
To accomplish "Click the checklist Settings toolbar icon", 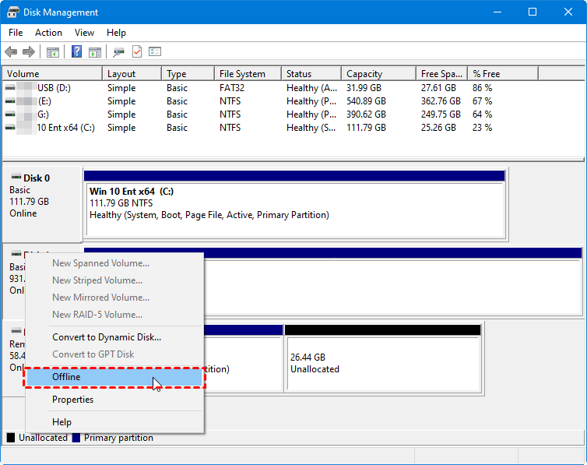I will pyautogui.click(x=155, y=52).
